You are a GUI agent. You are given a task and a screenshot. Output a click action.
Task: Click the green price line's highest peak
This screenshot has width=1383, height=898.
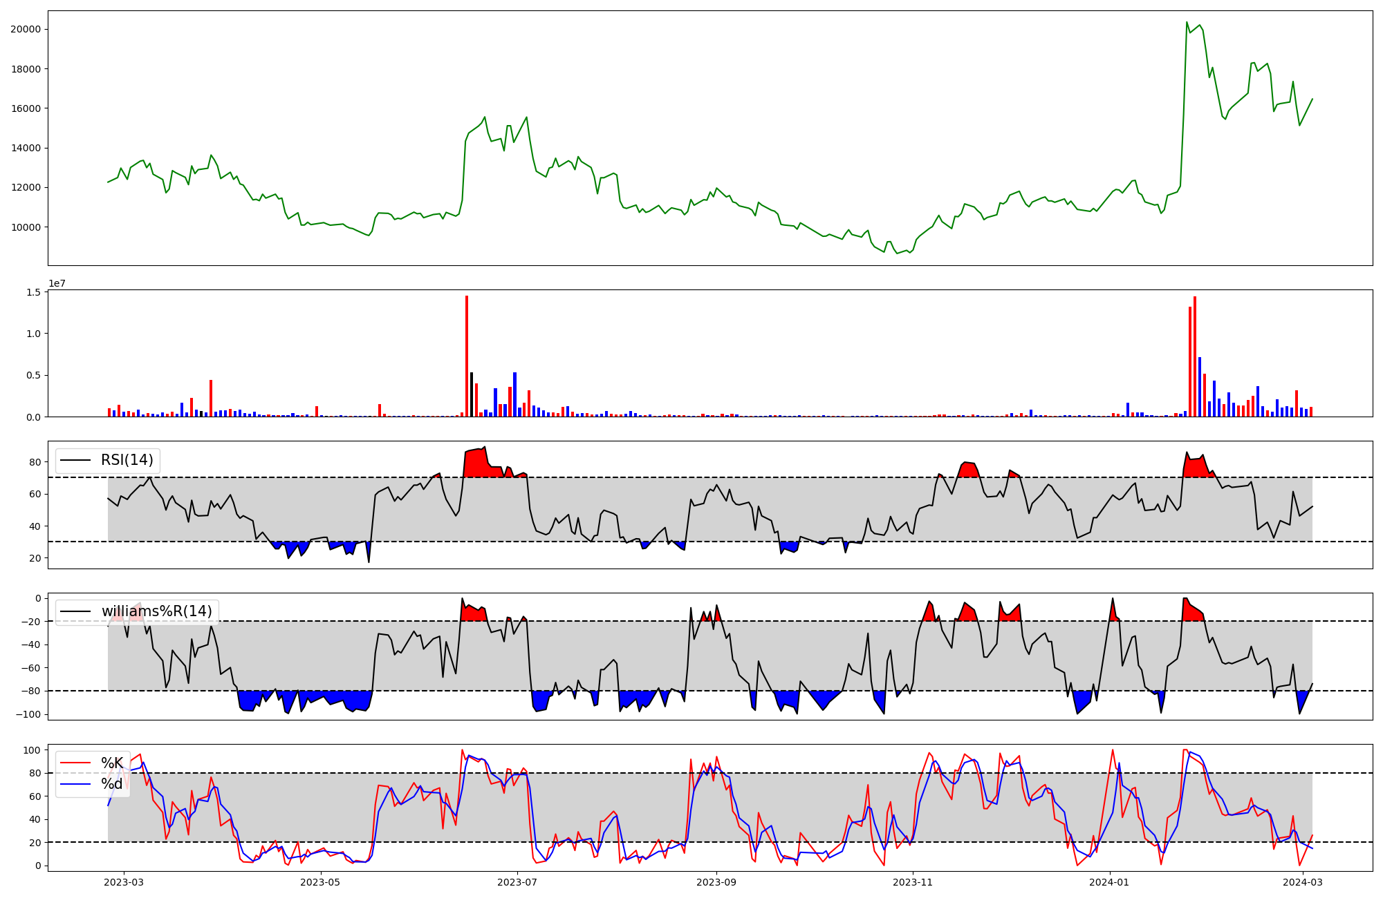(1187, 22)
